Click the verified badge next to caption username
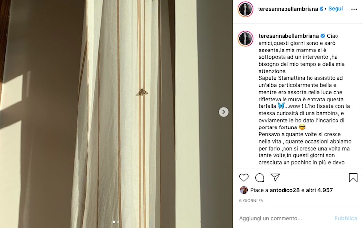This screenshot has height=228, width=363. pyautogui.click(x=323, y=36)
